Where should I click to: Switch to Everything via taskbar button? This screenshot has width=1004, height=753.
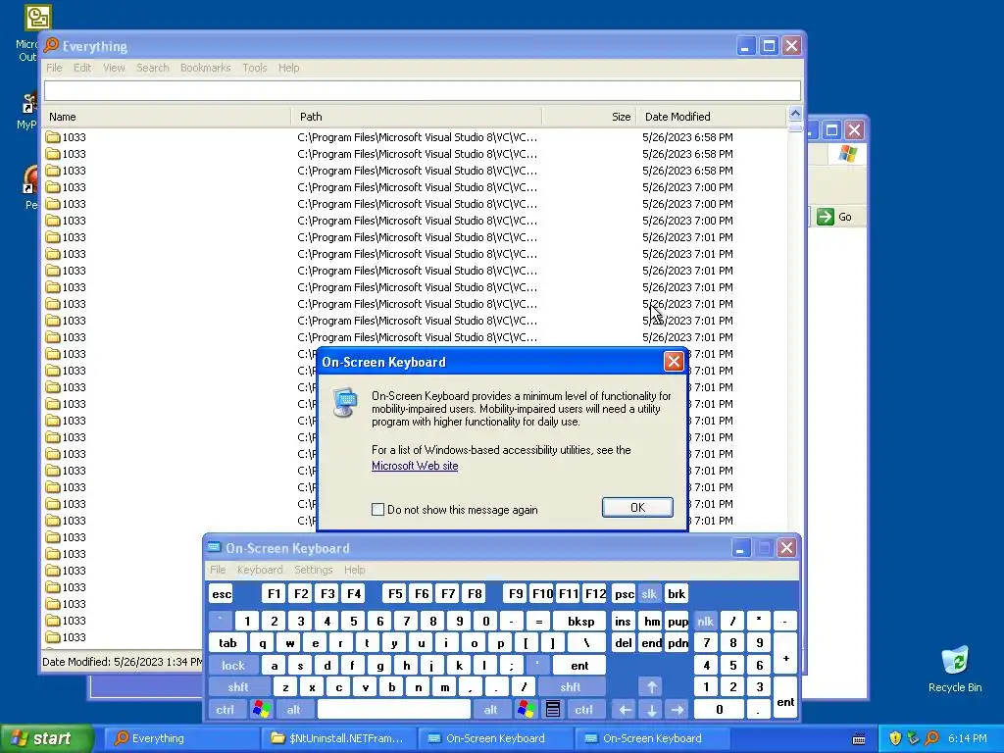(x=179, y=738)
